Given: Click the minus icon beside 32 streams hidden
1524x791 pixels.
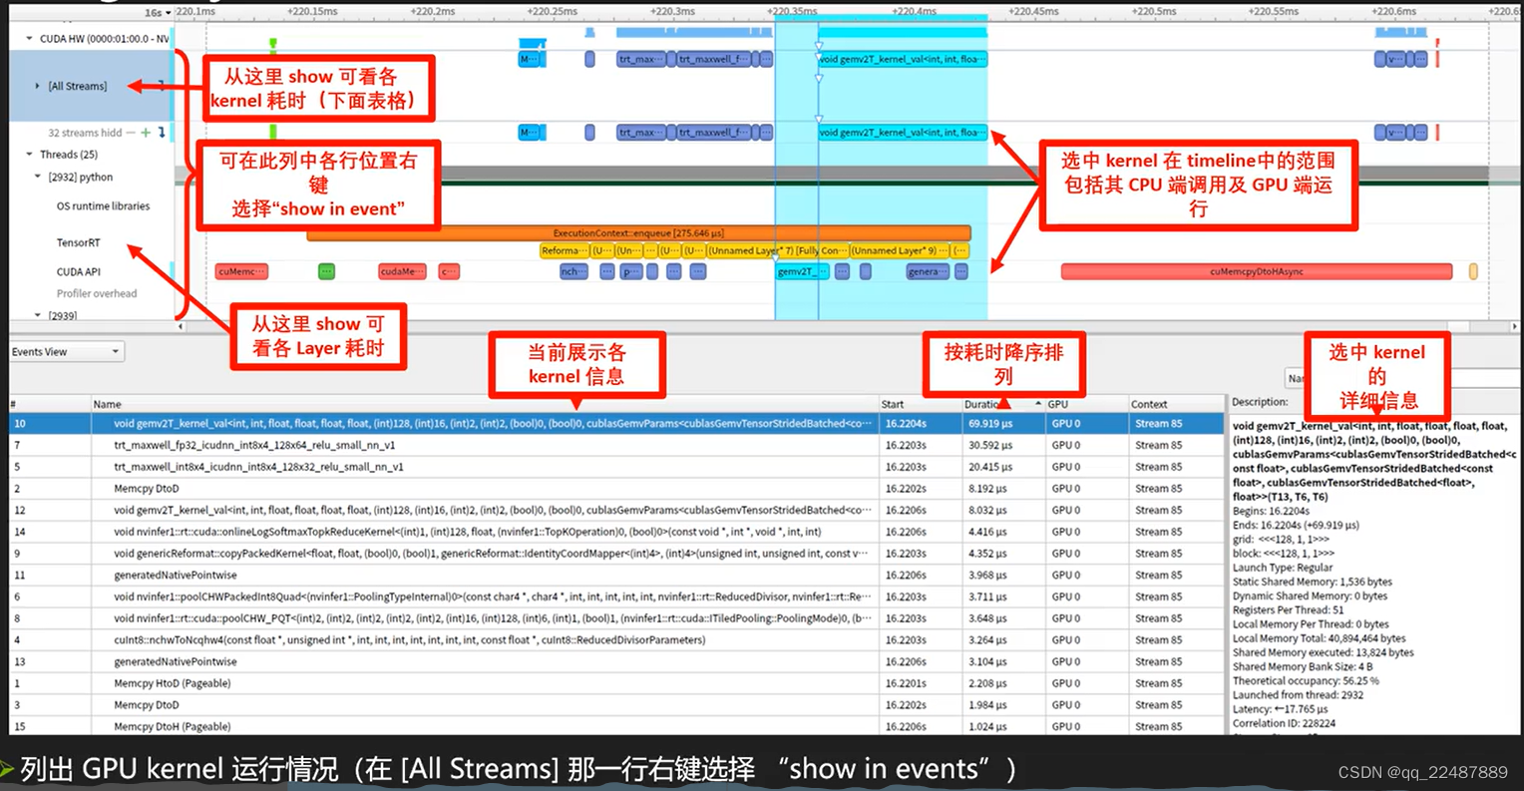Looking at the screenshot, I should 131,133.
